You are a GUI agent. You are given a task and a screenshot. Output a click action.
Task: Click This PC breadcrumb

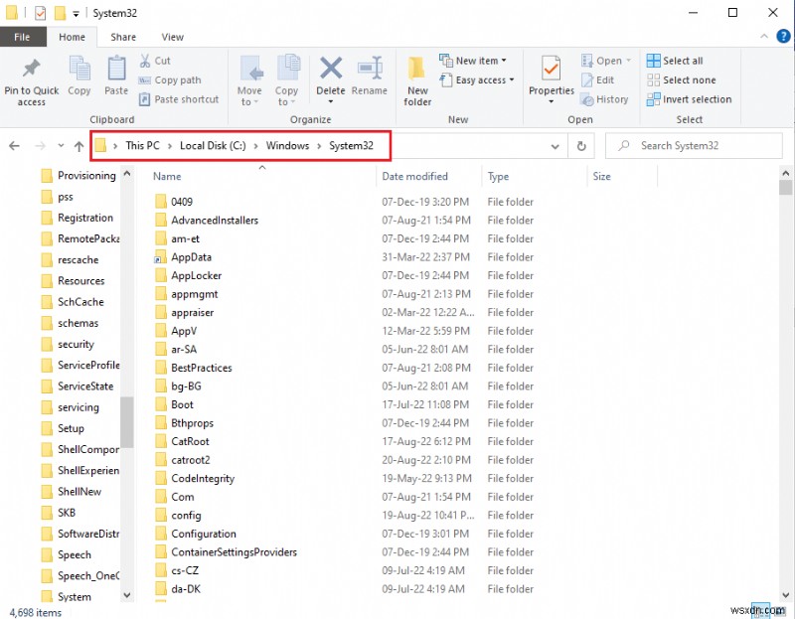pos(142,145)
